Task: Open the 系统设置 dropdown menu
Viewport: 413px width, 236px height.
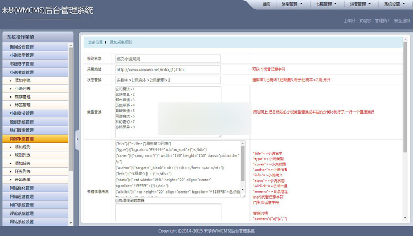Action: coord(394,4)
